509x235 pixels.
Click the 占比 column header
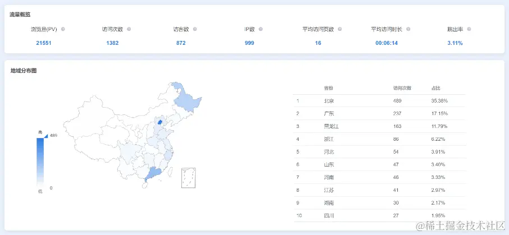[x=435, y=88]
